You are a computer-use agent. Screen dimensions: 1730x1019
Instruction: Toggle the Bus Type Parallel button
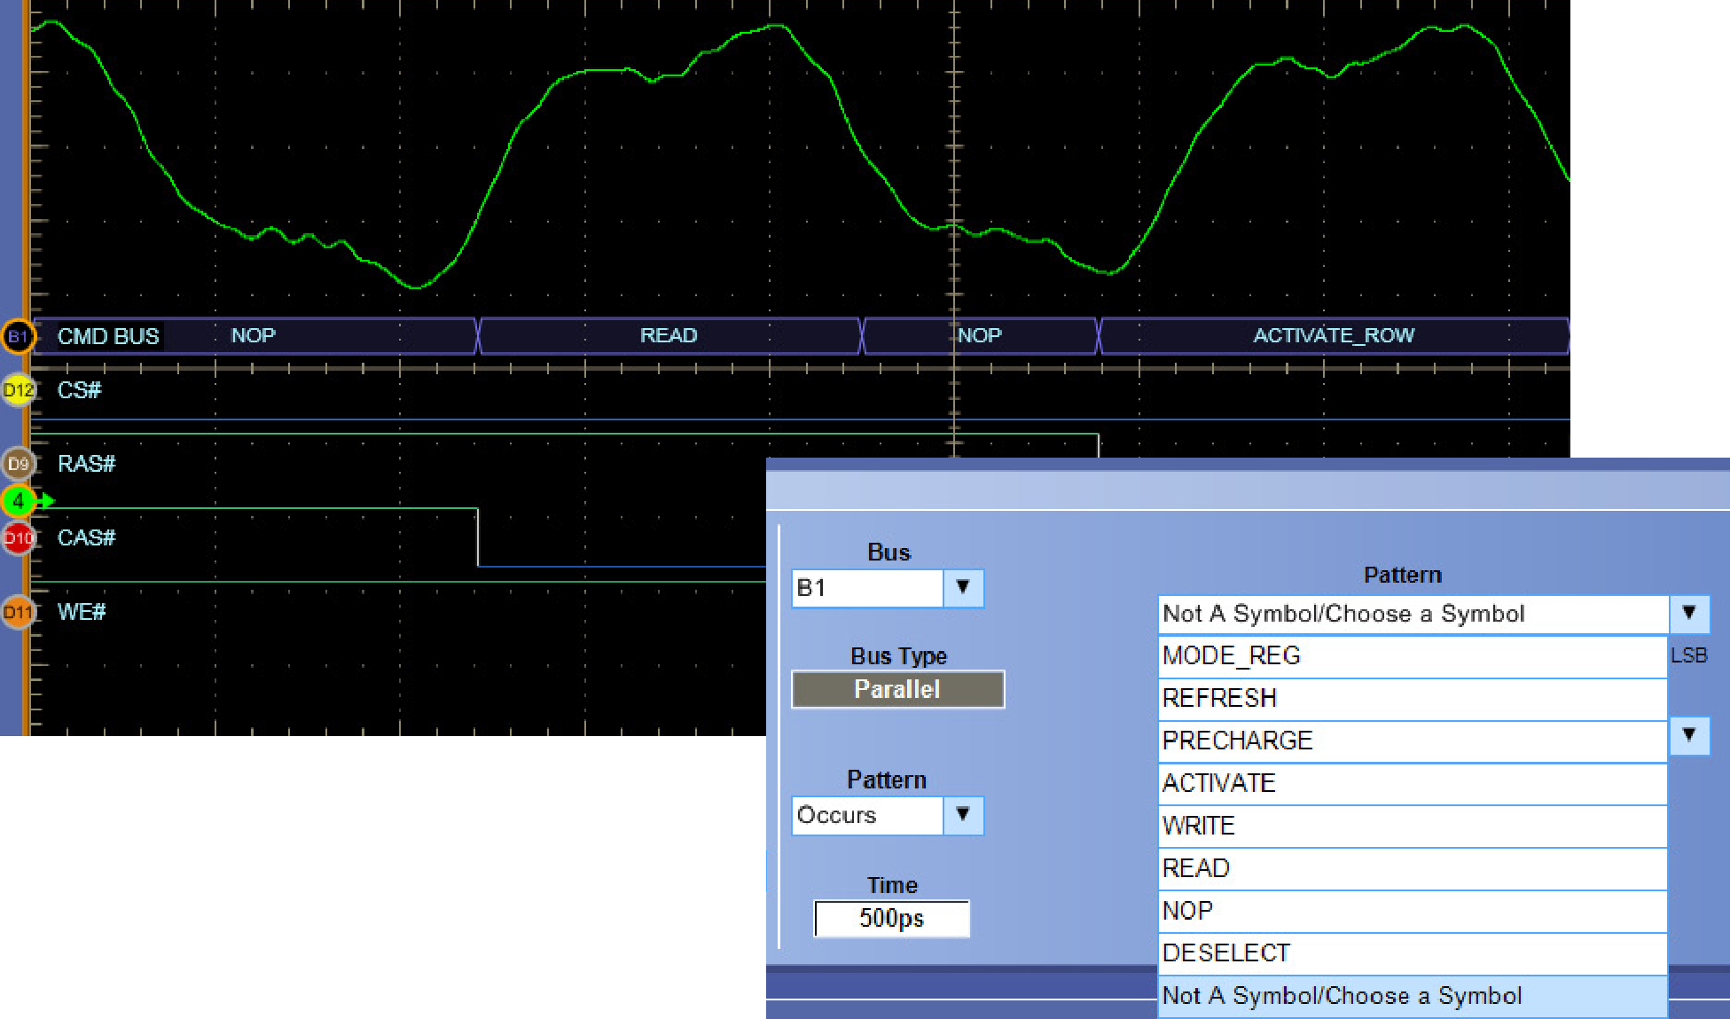click(896, 689)
